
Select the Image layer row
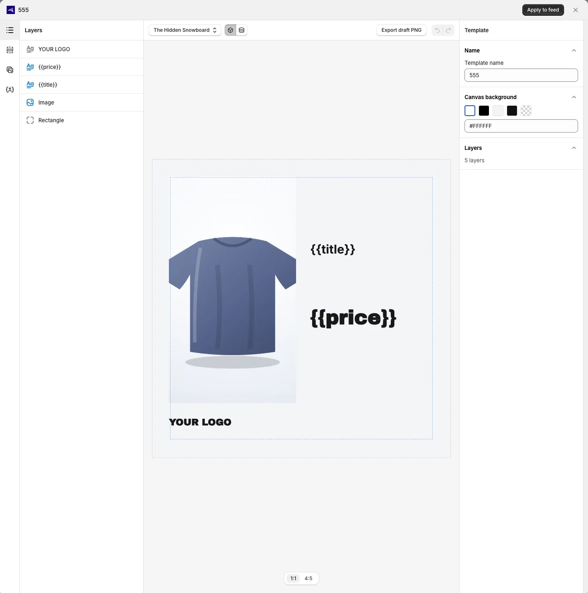pyautogui.click(x=82, y=102)
